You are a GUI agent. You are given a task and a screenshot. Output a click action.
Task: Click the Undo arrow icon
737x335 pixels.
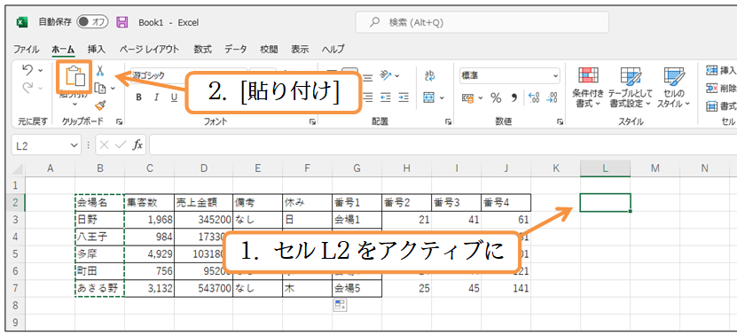point(27,71)
